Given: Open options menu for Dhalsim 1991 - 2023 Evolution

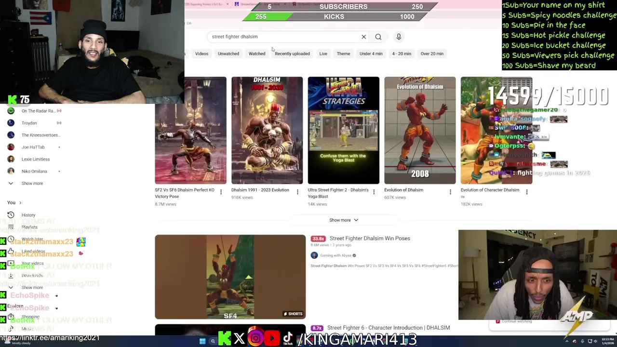Looking at the screenshot, I should [x=297, y=192].
